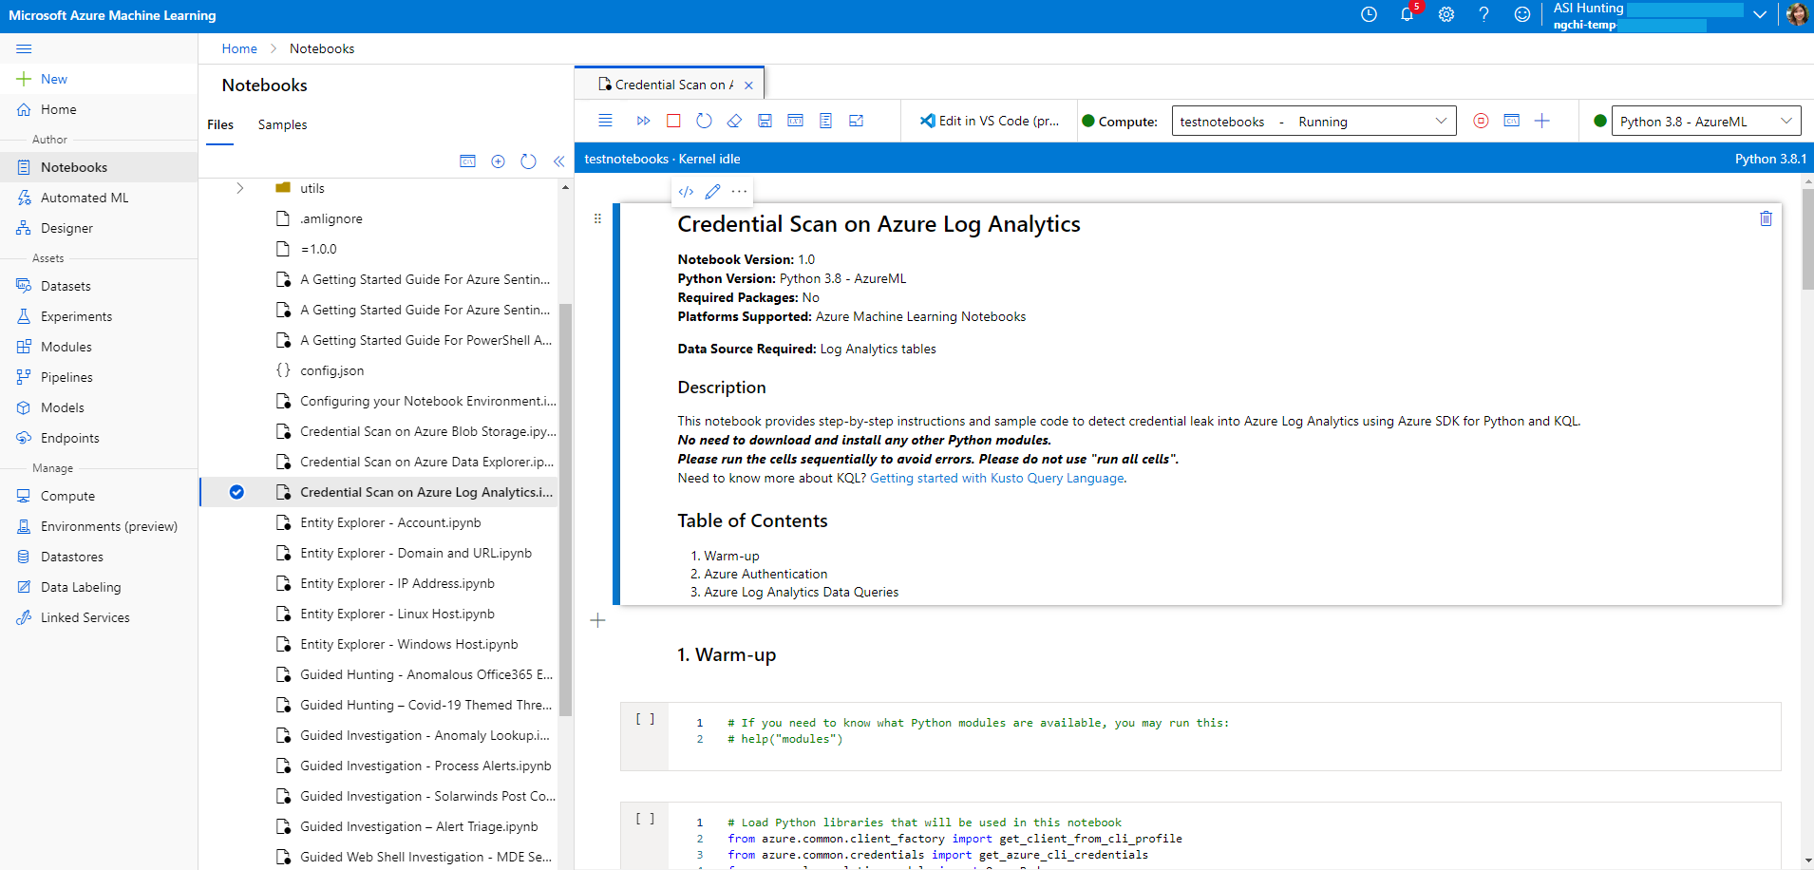Viewport: 1814px width, 870px height.
Task: Stop the testnotebooks compute instance
Action: tap(1481, 121)
